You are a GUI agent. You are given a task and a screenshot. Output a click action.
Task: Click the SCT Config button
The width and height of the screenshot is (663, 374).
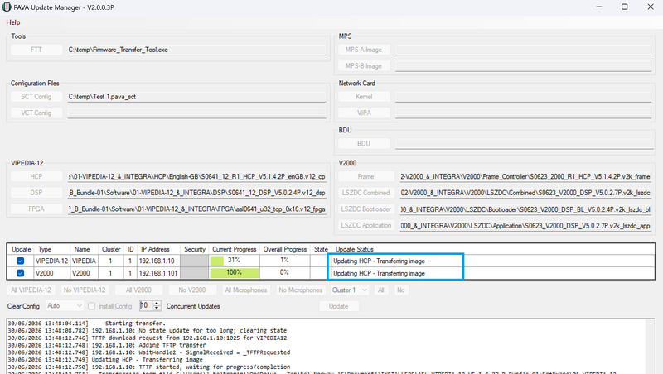(x=36, y=97)
